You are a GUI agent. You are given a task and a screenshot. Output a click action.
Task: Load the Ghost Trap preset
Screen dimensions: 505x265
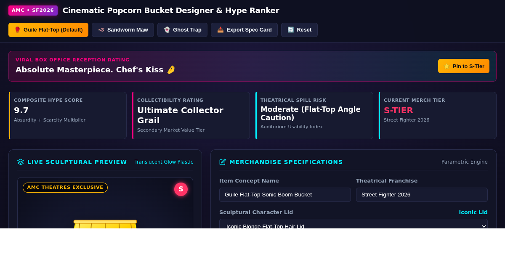[x=182, y=30]
